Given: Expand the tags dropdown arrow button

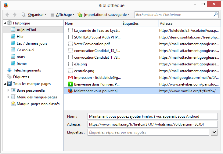Looking at the screenshot, I should [x=214, y=132].
